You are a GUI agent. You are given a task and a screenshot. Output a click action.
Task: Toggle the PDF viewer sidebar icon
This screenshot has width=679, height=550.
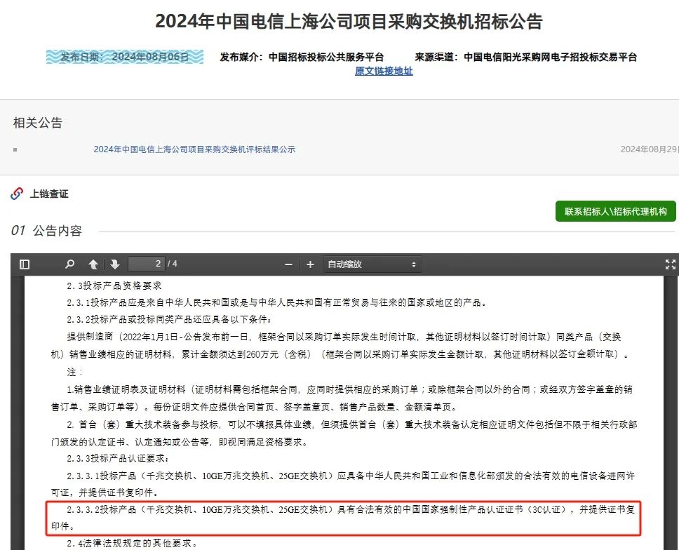[25, 264]
